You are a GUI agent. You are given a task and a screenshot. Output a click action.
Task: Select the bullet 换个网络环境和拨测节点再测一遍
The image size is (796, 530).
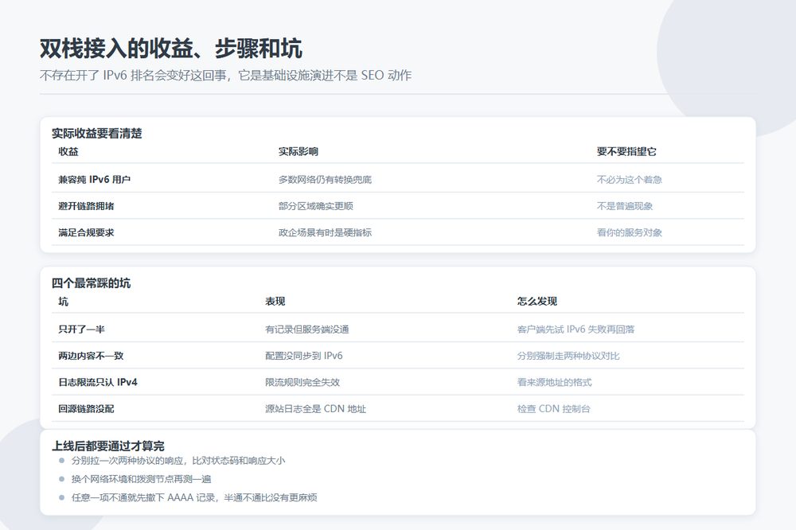141,479
